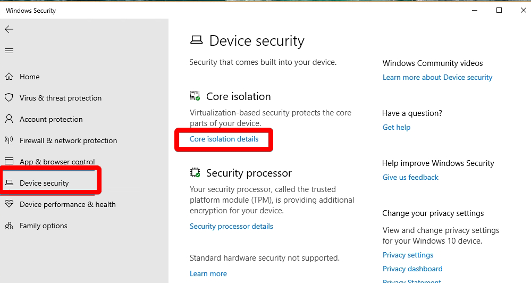531x283 pixels.
Task: Click the Account protection person icon
Action: (9, 119)
